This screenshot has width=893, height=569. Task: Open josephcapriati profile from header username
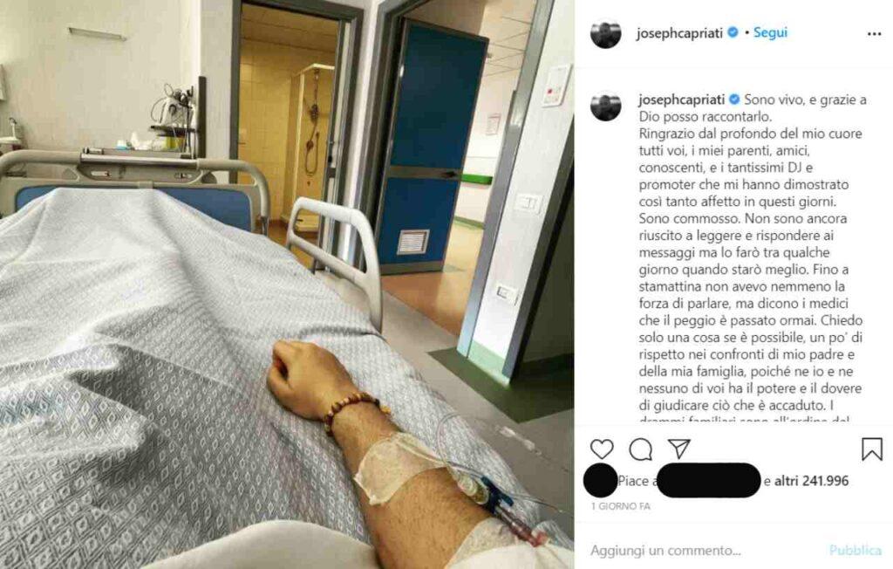679,33
